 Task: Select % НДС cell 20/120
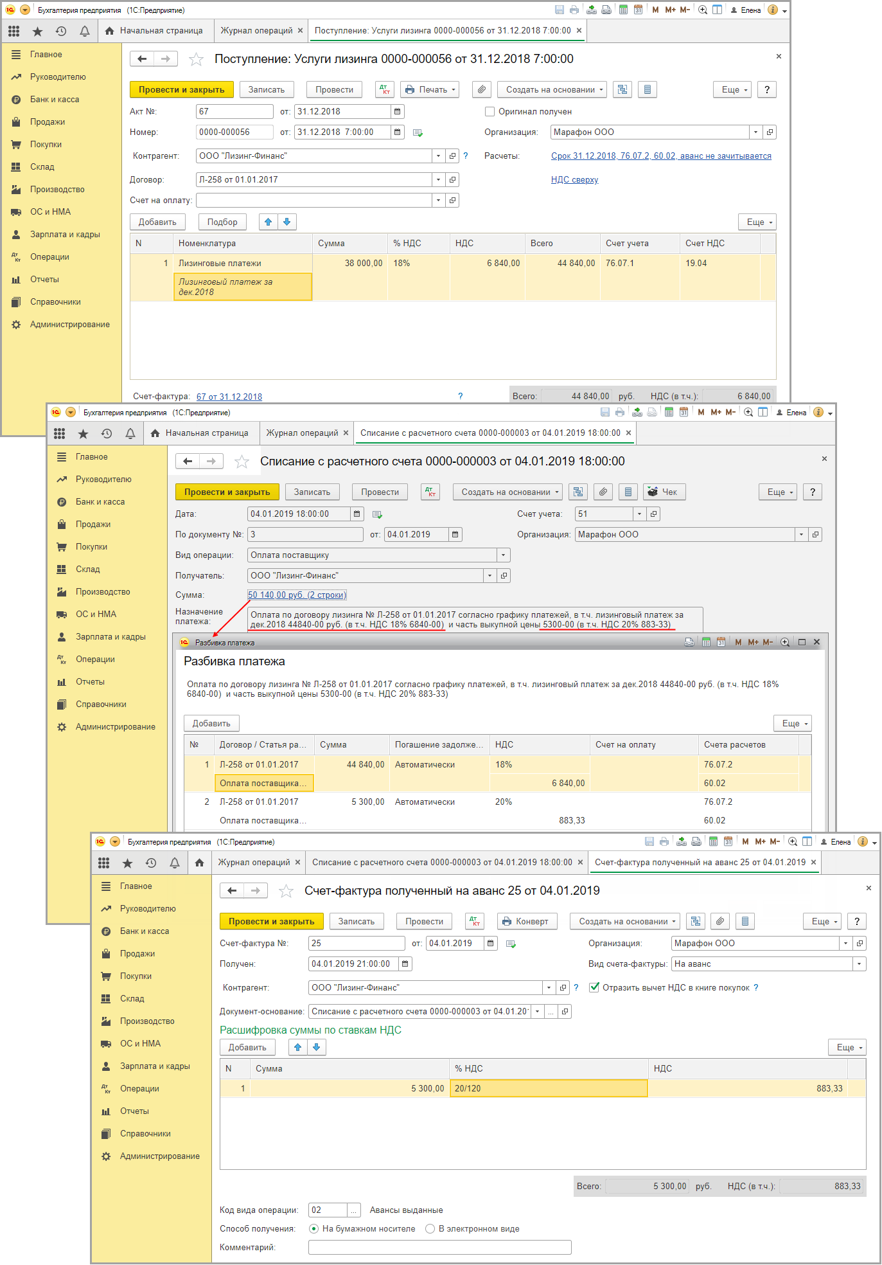(549, 1088)
